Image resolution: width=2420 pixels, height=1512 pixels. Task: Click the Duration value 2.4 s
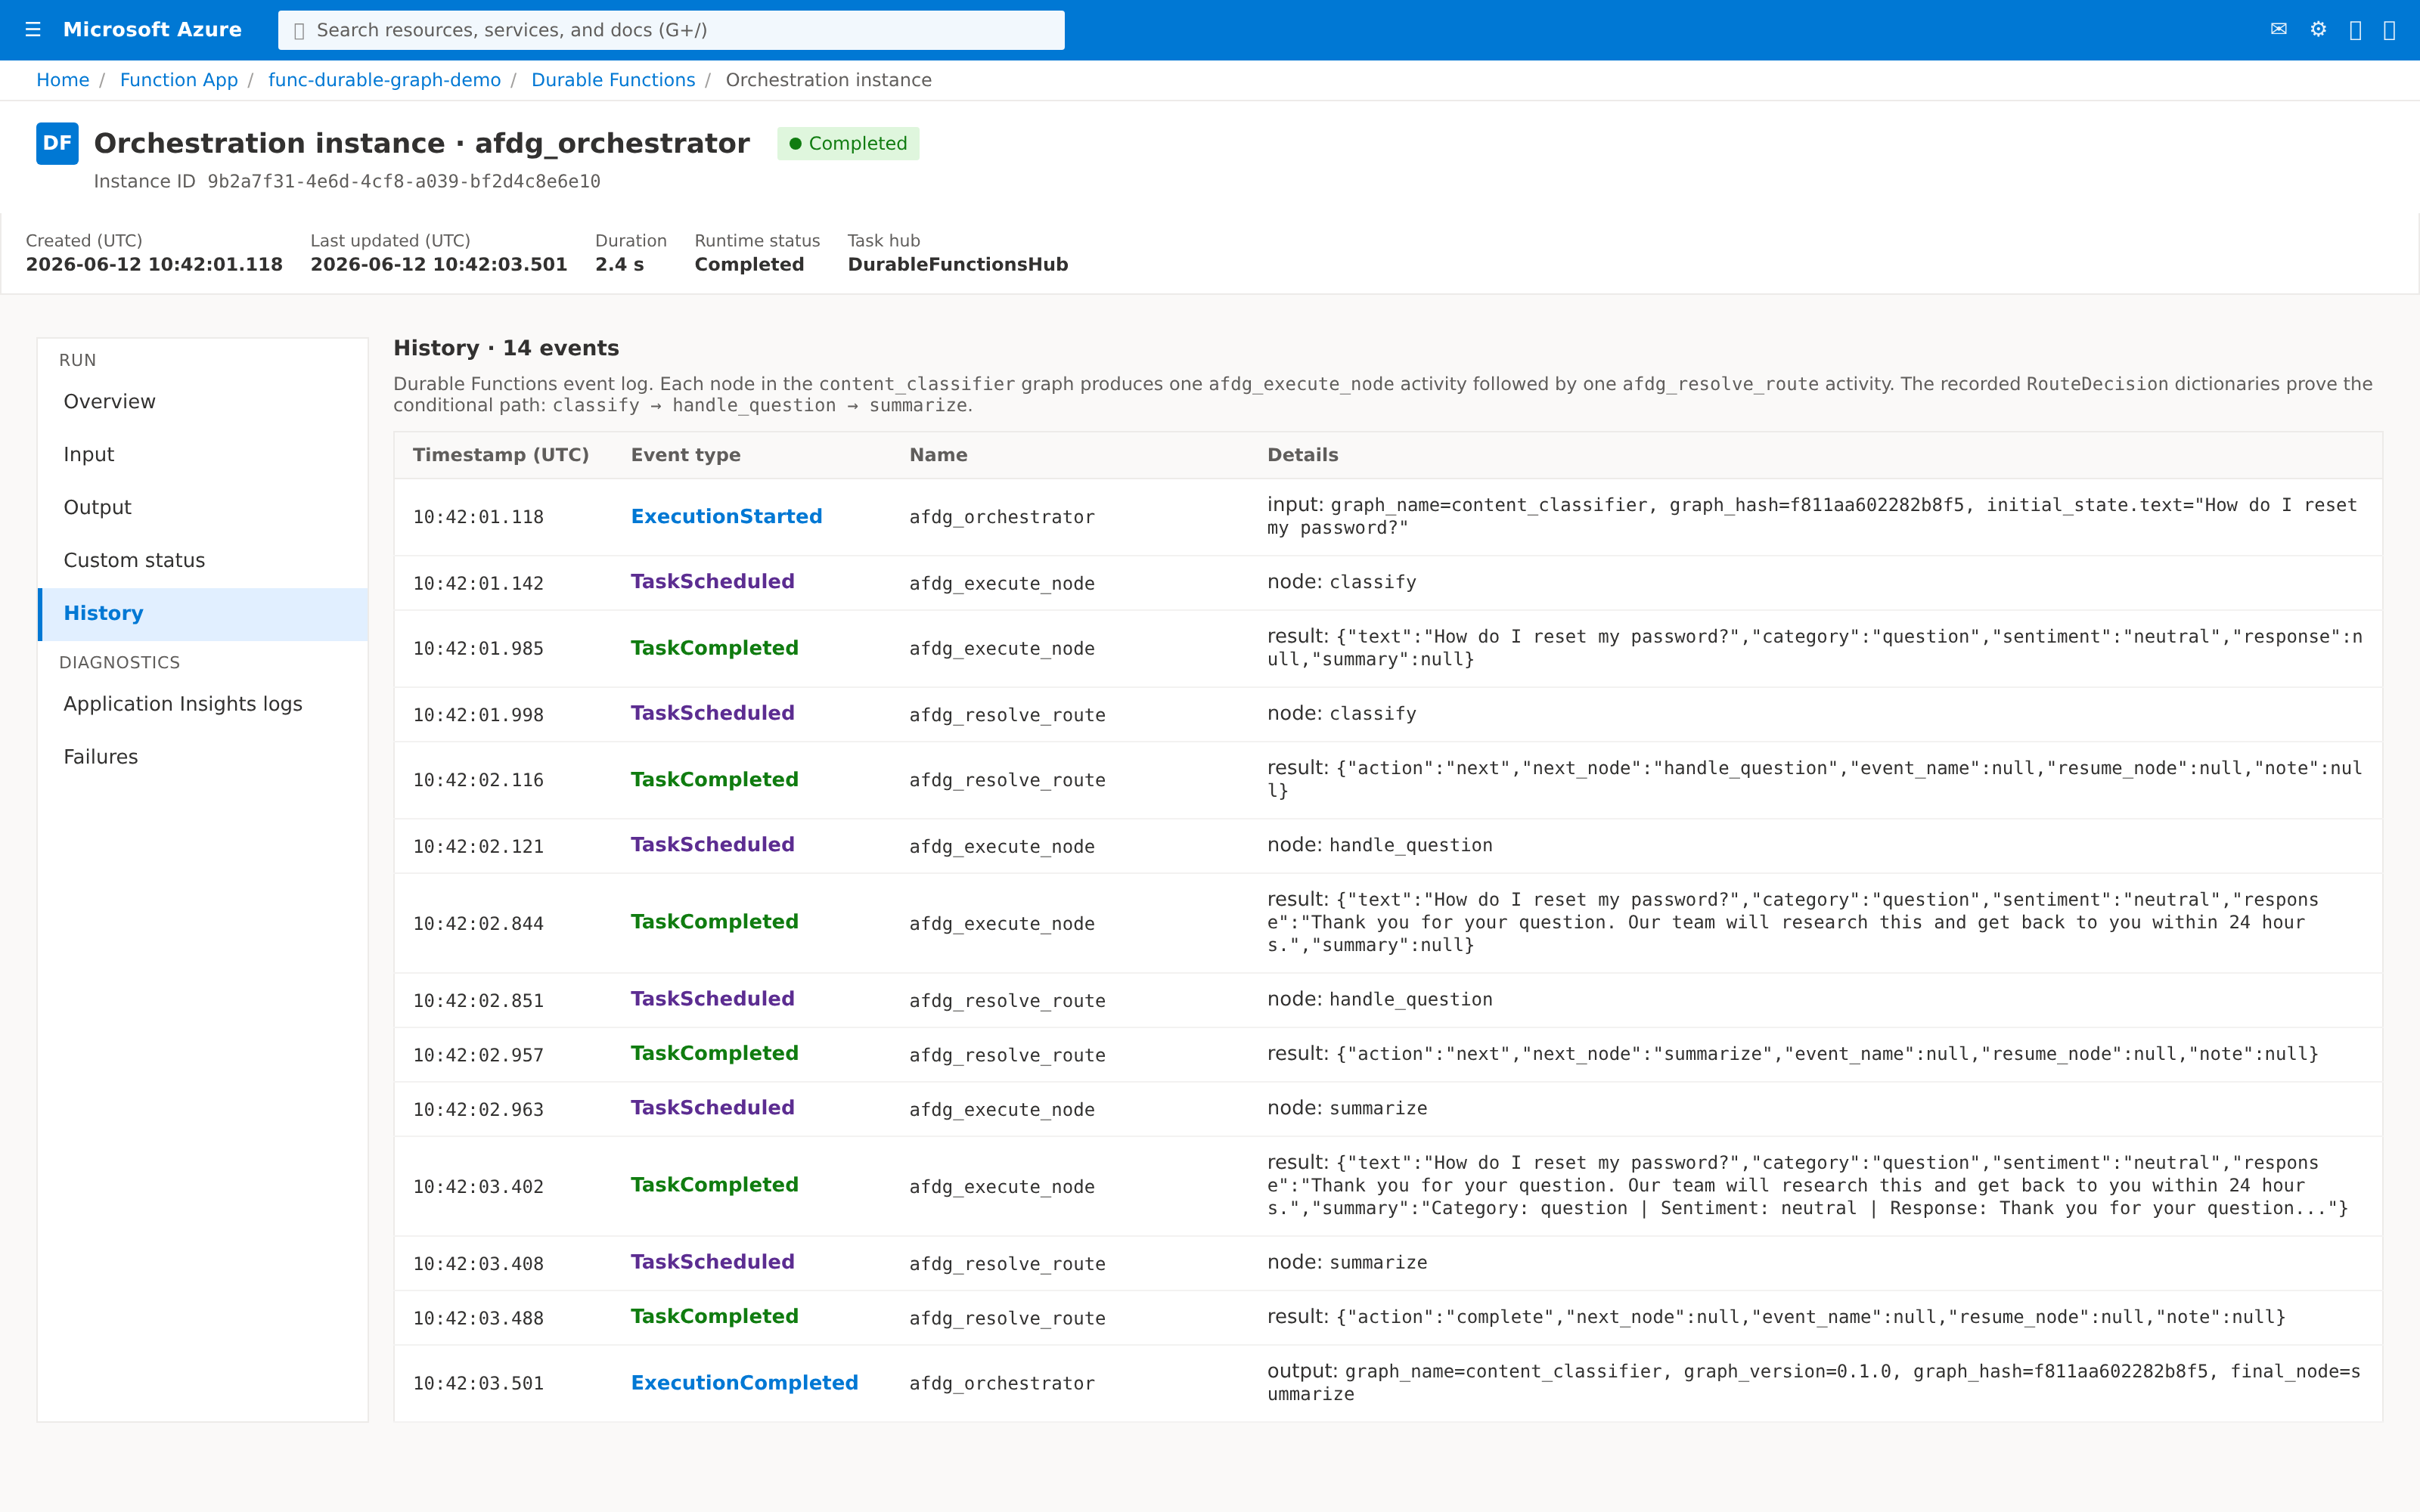pyautogui.click(x=619, y=265)
